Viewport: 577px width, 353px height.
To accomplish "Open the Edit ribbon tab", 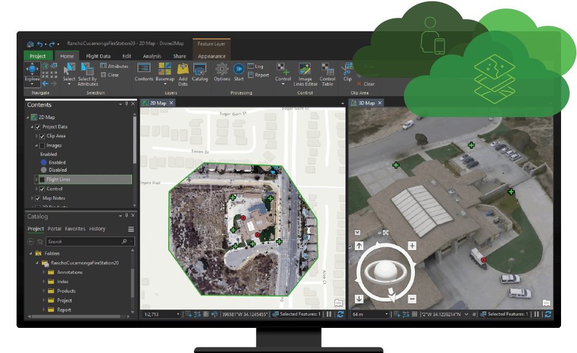I will (x=126, y=56).
